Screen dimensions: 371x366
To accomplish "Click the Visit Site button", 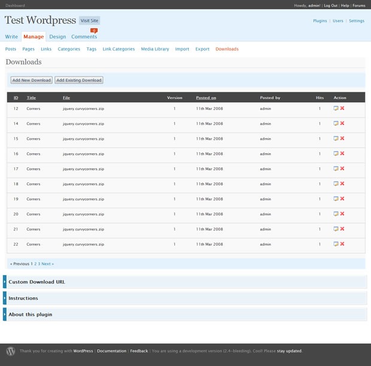I will point(89,20).
